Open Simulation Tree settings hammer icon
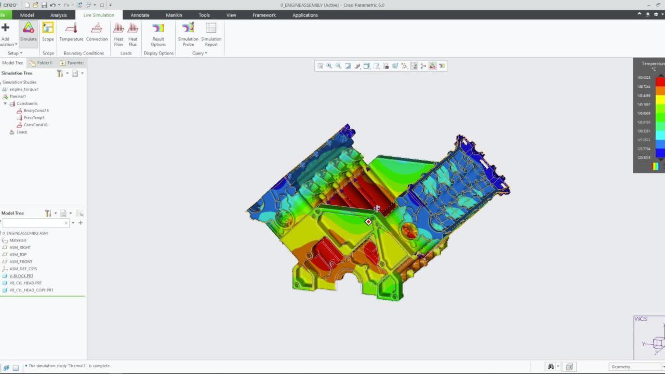Screen dimensions: 665x374 [x=60, y=73]
